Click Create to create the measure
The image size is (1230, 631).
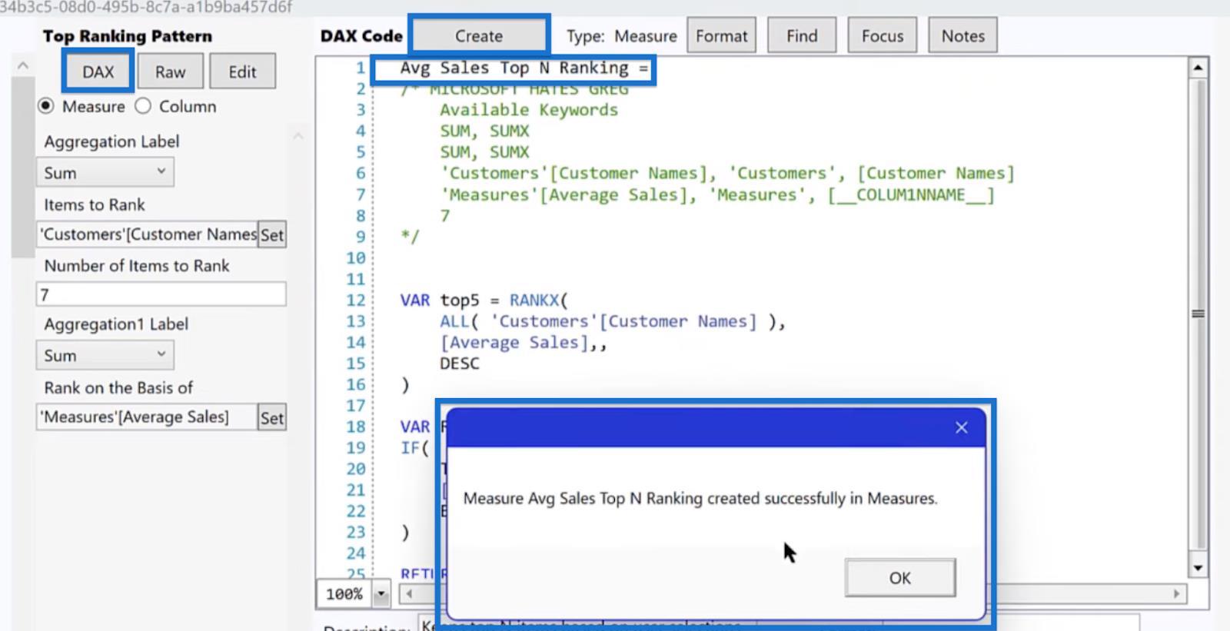click(479, 35)
